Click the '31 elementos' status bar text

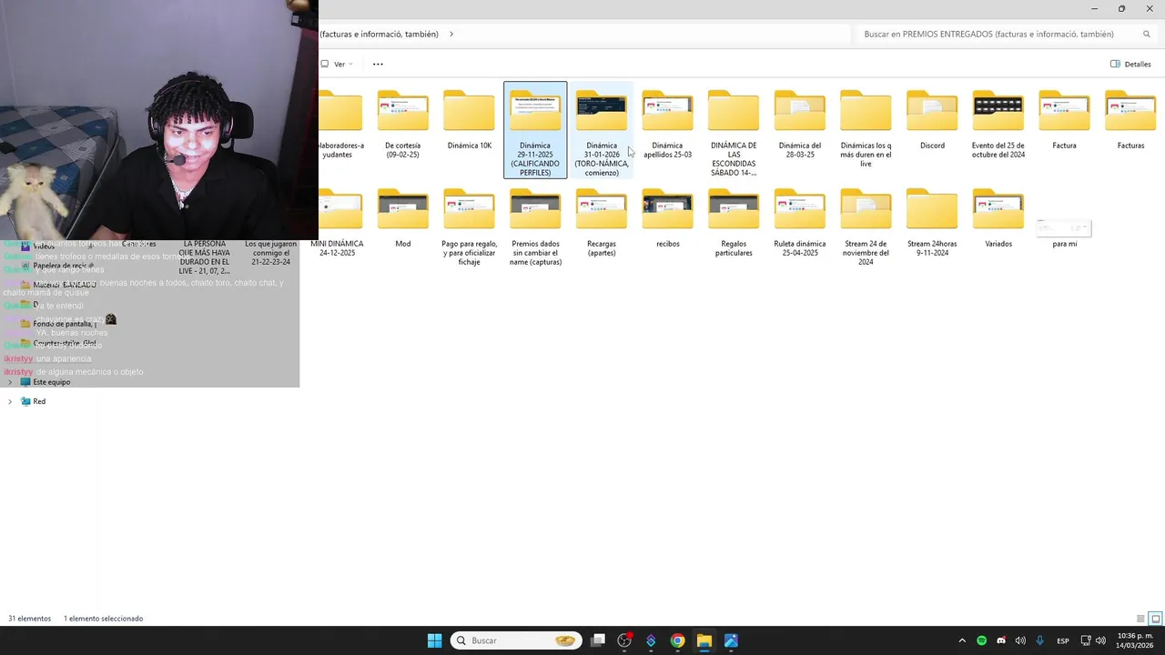click(29, 619)
